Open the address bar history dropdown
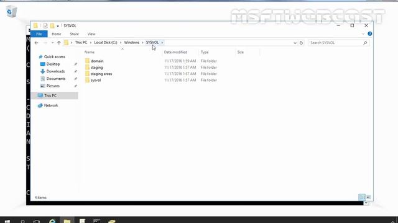398x223 pixels. pyautogui.click(x=295, y=43)
